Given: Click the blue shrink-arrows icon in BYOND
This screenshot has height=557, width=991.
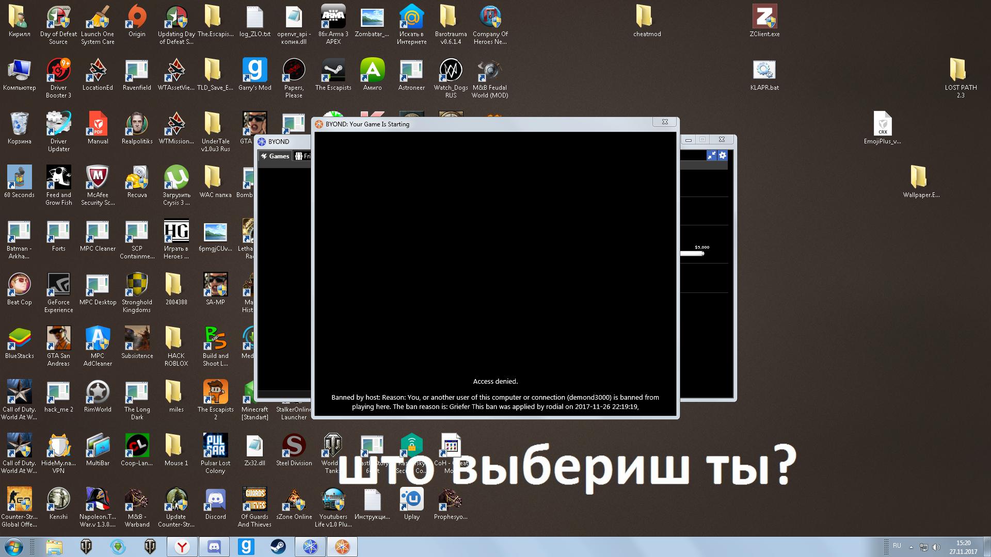Looking at the screenshot, I should (x=712, y=155).
